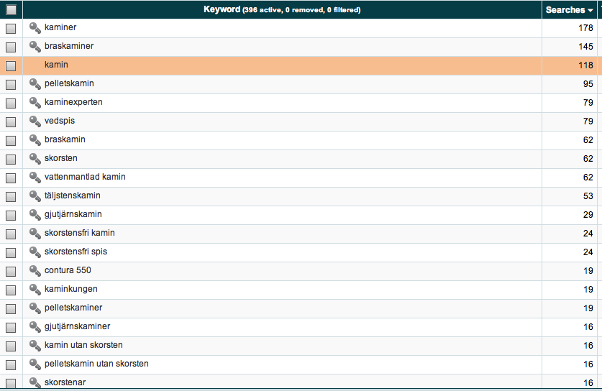Click the key icon beside täljstenskamin
This screenshot has width=602, height=391.
35,196
